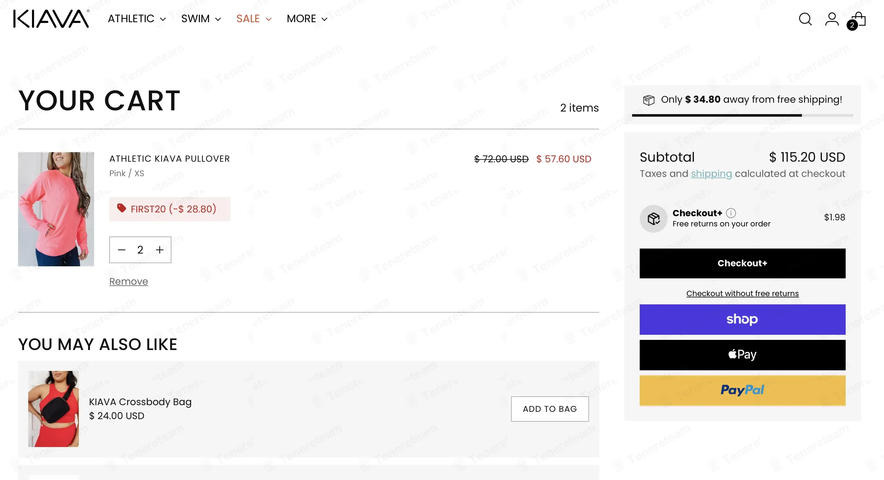Open the KIAVA Crossbody Bag name
The width and height of the screenshot is (884, 480).
click(x=140, y=402)
